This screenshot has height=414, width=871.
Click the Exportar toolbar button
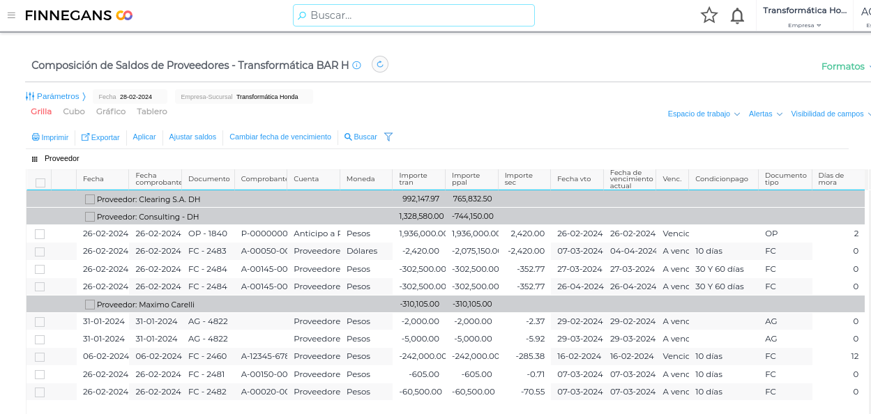pyautogui.click(x=100, y=137)
